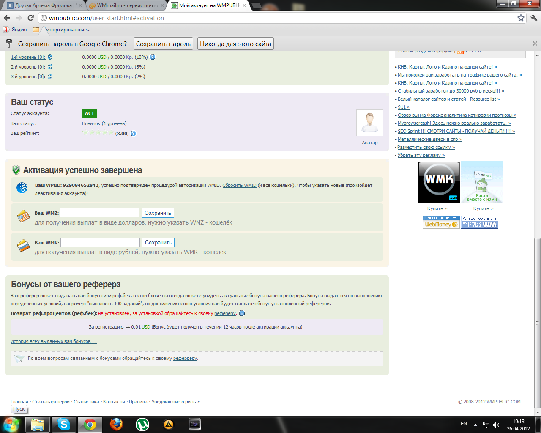Show hidden tray icons arrow

click(475, 425)
